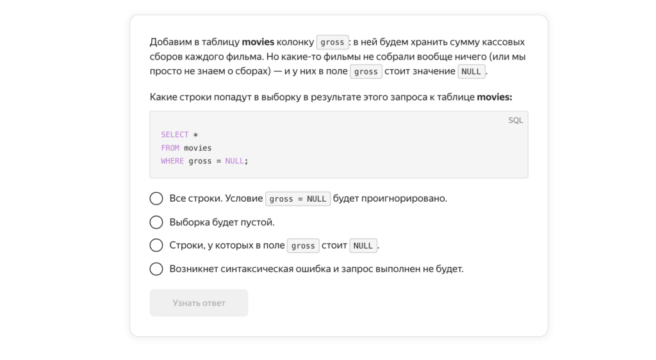Click the purple NULL value in the query
Image resolution: width=656 pixels, height=360 pixels.
(234, 161)
